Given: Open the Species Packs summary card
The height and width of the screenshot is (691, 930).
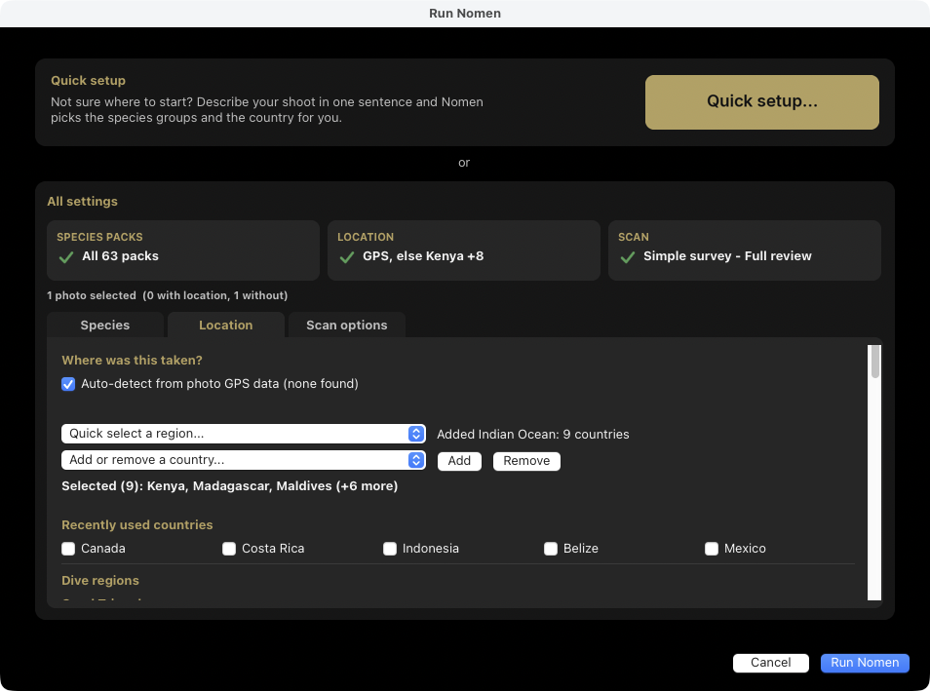Looking at the screenshot, I should click(x=183, y=250).
